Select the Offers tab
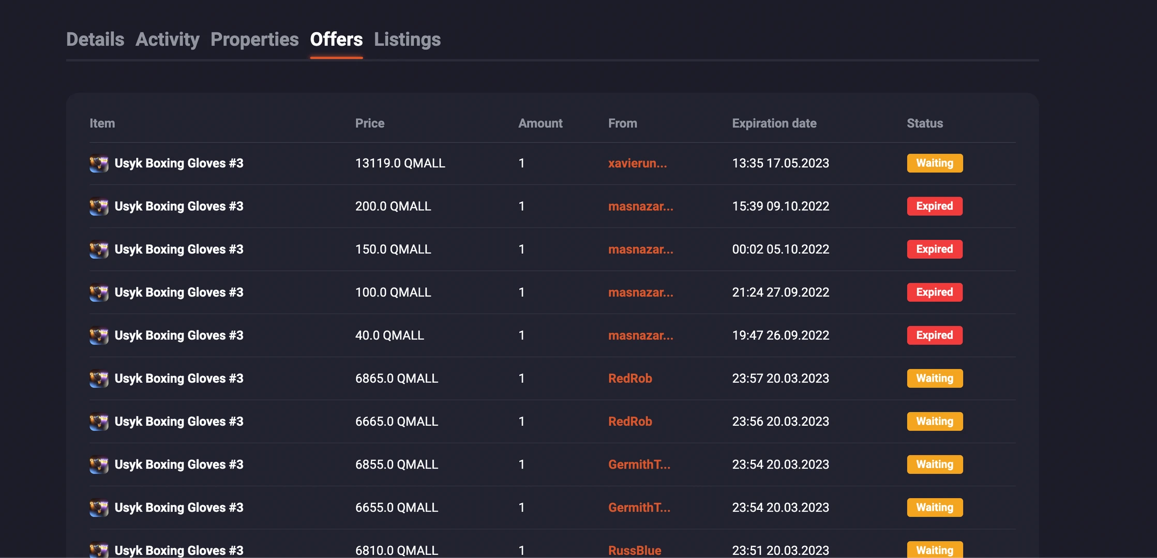 (x=336, y=39)
